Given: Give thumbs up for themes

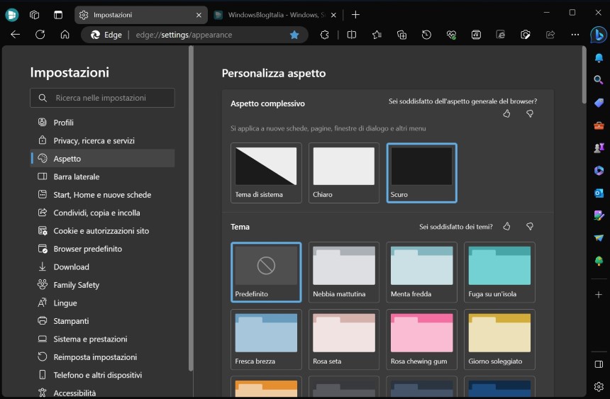Looking at the screenshot, I should point(506,226).
